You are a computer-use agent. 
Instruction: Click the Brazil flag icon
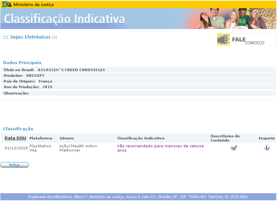tap(7, 5)
